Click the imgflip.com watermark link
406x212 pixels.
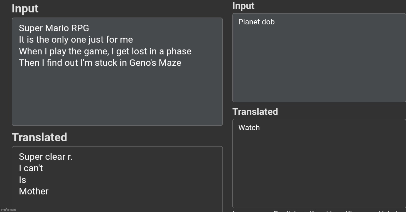point(8,210)
